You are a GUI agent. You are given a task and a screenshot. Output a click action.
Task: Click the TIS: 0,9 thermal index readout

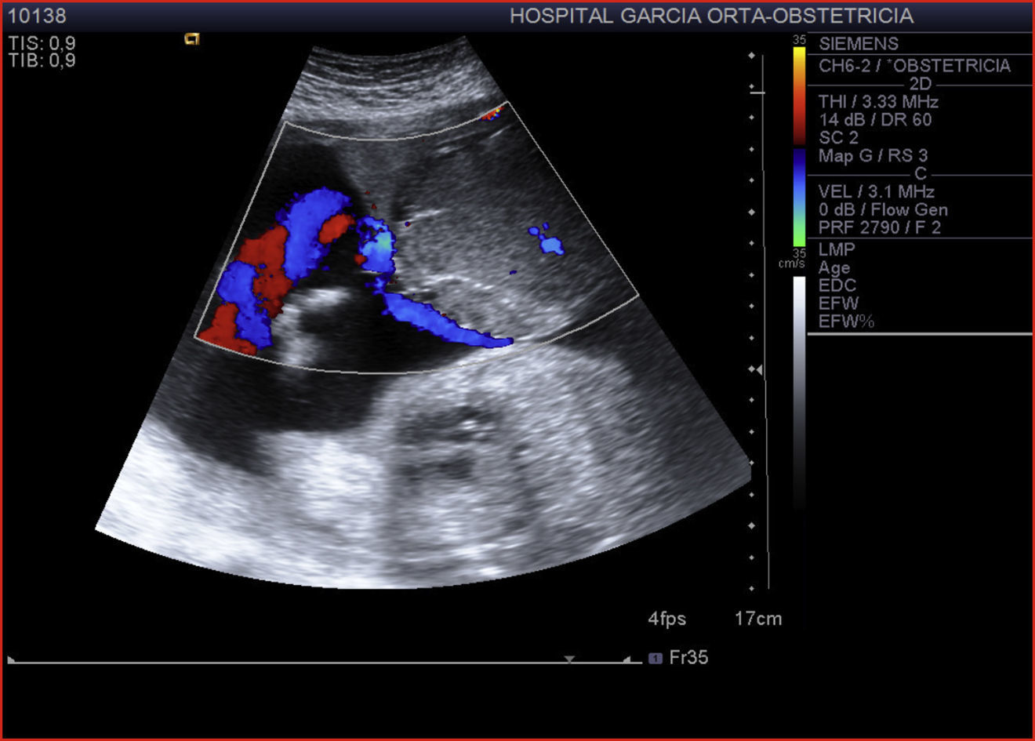[42, 43]
